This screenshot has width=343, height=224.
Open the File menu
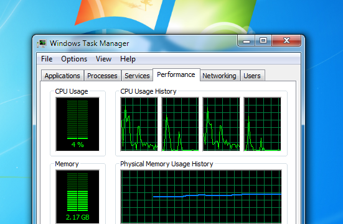47,59
